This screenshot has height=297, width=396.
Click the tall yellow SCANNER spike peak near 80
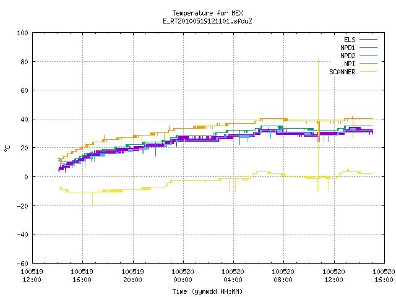click(x=318, y=59)
